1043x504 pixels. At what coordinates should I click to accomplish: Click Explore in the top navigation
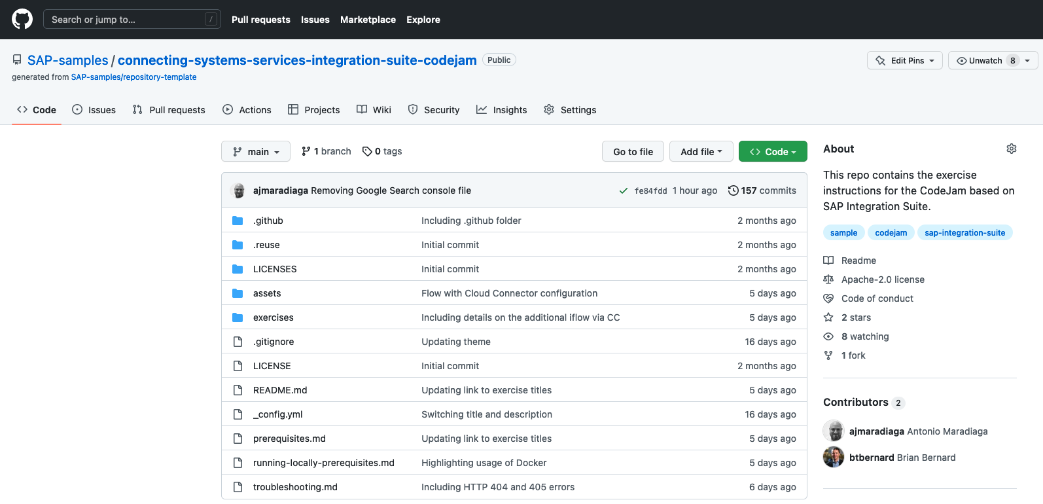click(x=423, y=20)
